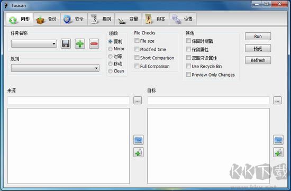This screenshot has width=291, height=191.
Task: Click the save task floppy disk icon
Action: pyautogui.click(x=66, y=44)
